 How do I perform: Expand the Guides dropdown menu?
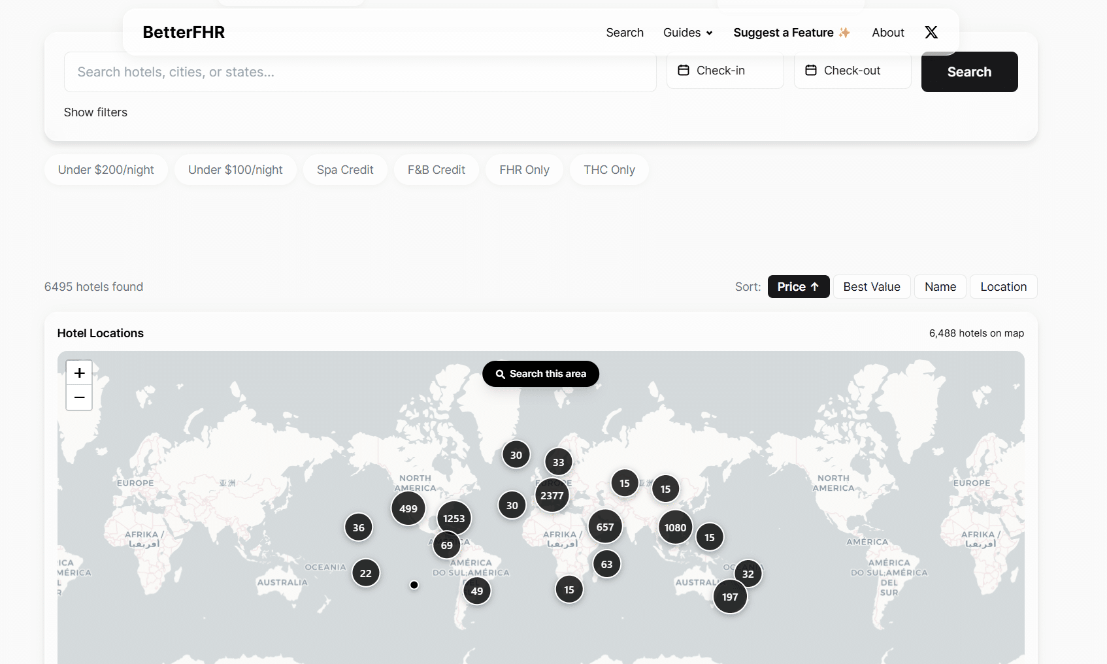tap(687, 33)
